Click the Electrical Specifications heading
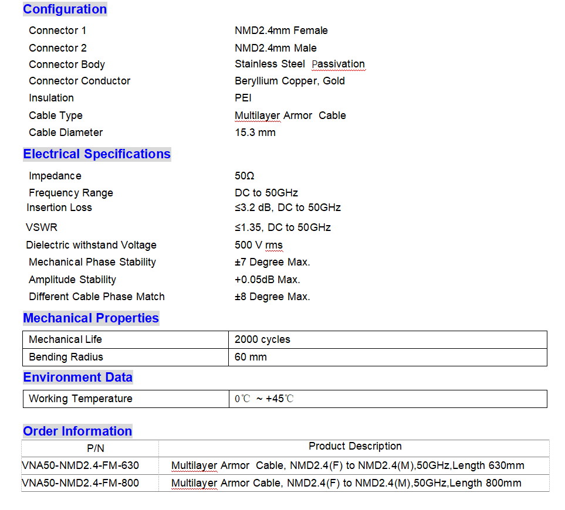 [97, 154]
